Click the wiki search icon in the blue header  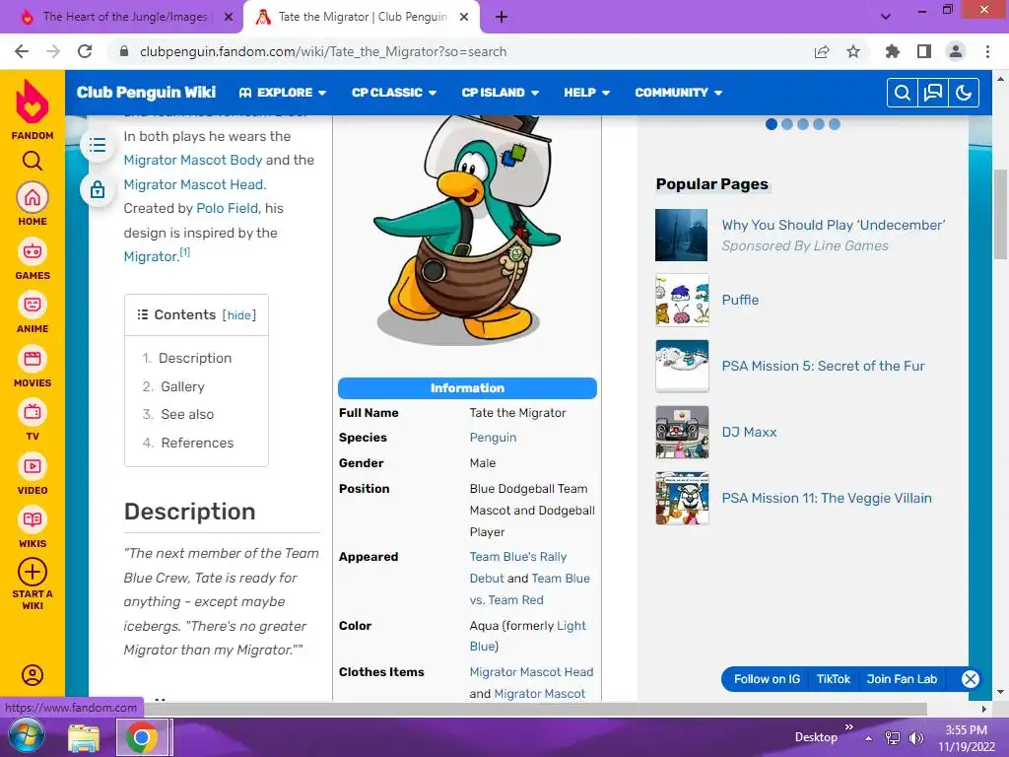click(x=903, y=93)
